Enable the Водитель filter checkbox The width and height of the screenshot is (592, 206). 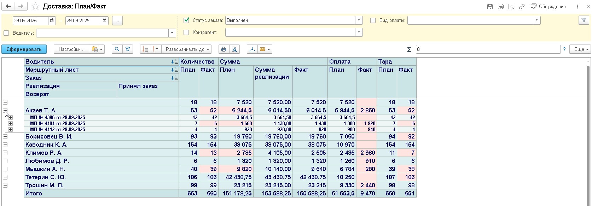[6, 33]
